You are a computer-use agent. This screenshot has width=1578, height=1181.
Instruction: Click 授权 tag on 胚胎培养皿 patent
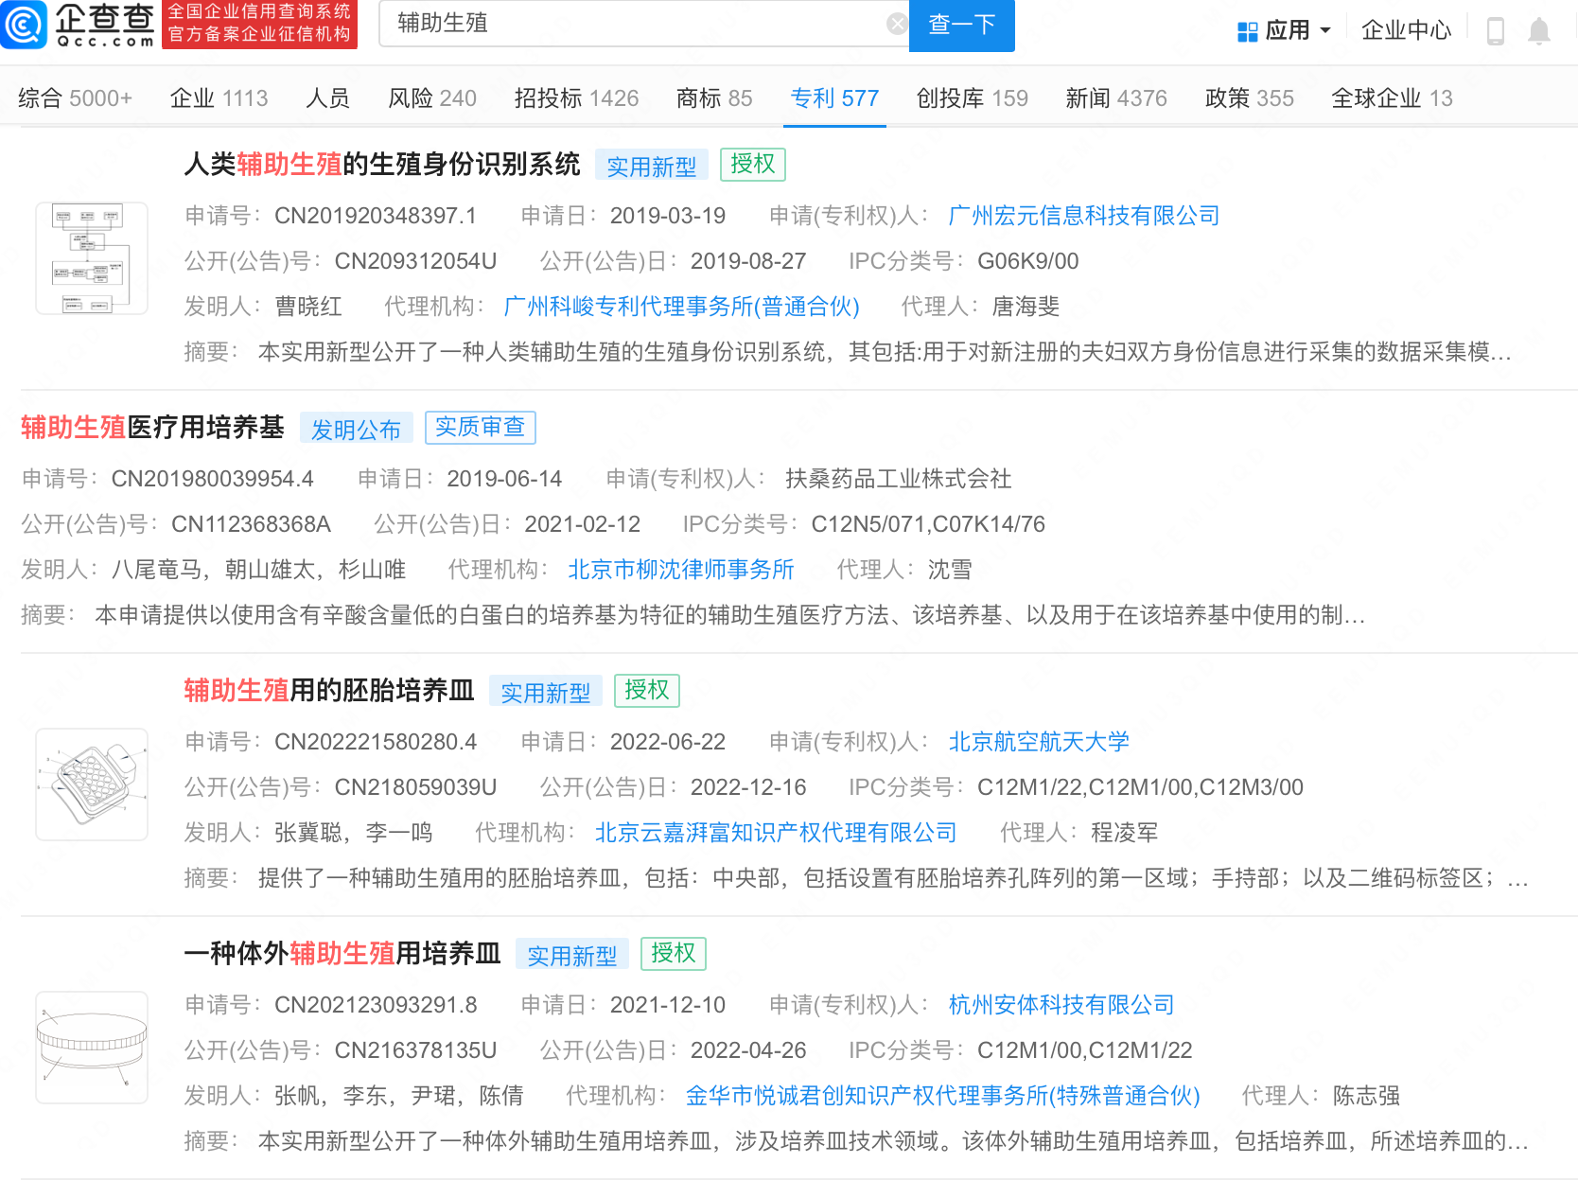(x=647, y=690)
